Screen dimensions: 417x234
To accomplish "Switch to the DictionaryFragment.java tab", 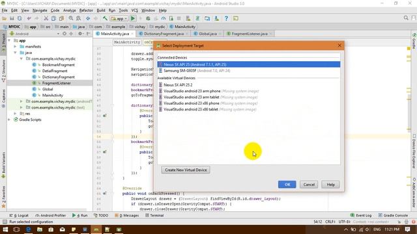I will coord(164,34).
